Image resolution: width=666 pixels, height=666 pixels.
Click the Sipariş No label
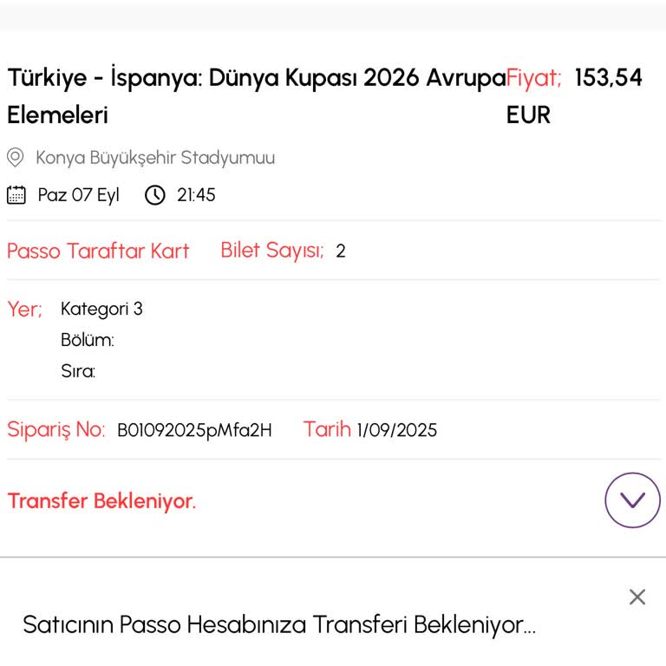[x=56, y=430]
